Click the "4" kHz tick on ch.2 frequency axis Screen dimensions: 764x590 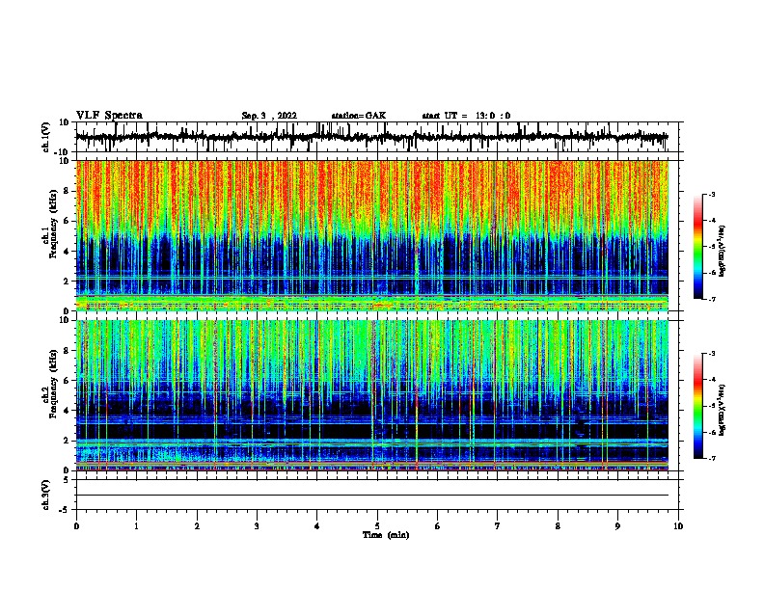68,411
